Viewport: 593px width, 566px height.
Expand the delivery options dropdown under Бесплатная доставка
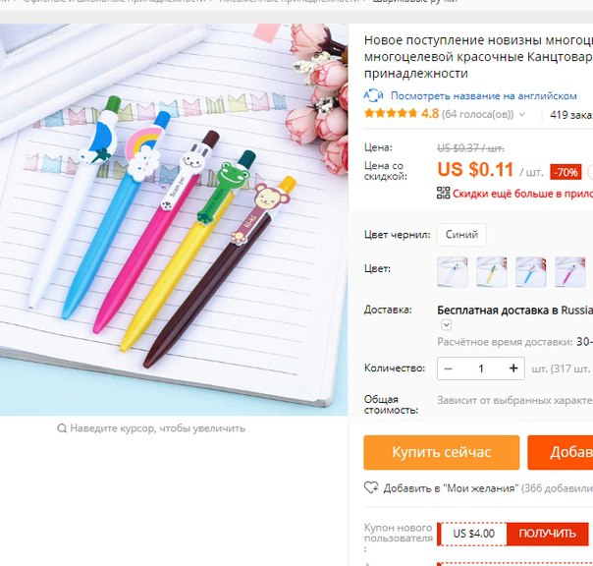pyautogui.click(x=447, y=325)
